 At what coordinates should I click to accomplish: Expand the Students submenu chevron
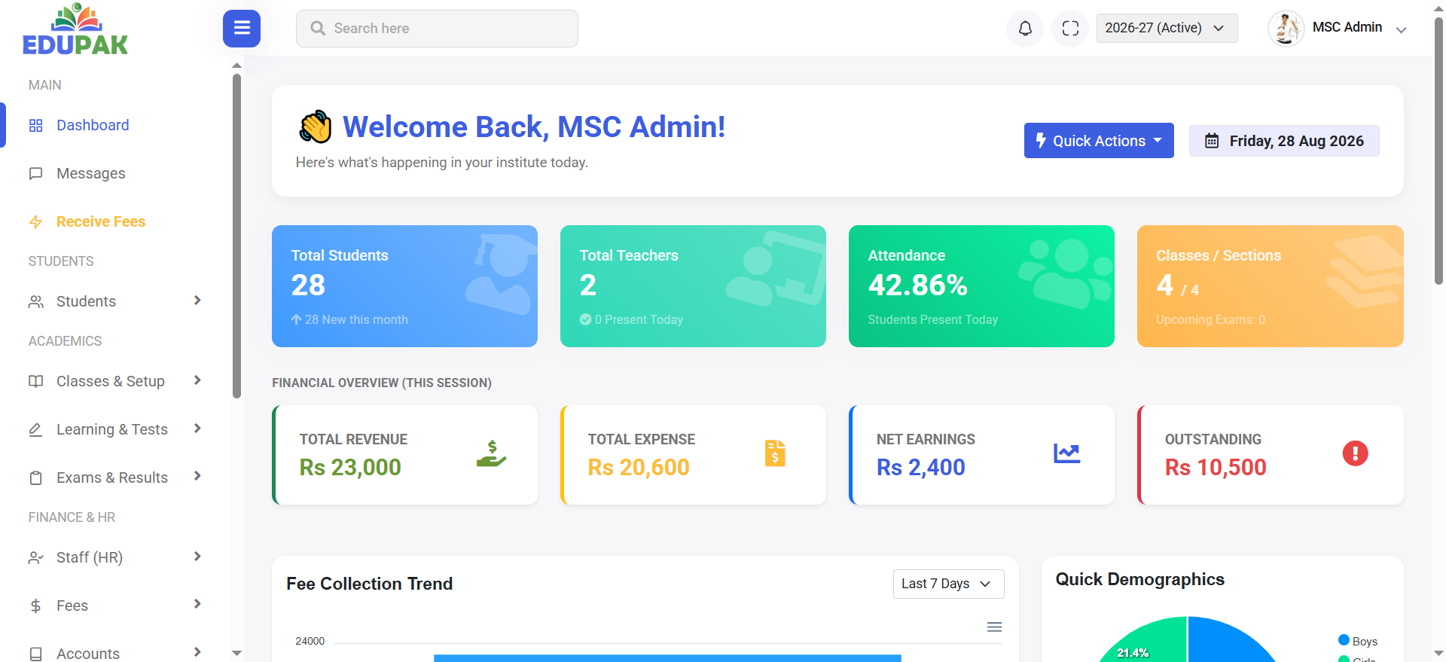(197, 300)
